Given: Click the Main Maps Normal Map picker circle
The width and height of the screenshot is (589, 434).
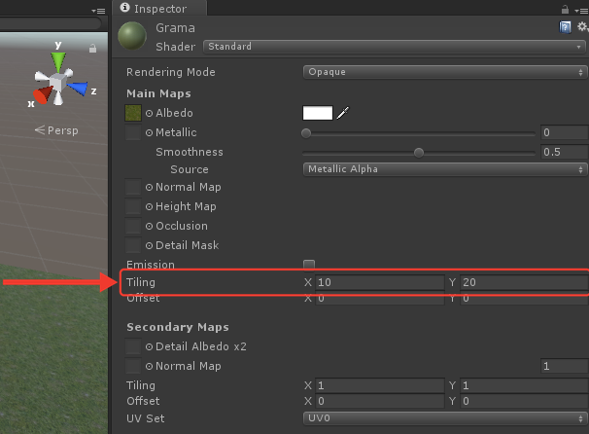Looking at the screenshot, I should [x=149, y=187].
